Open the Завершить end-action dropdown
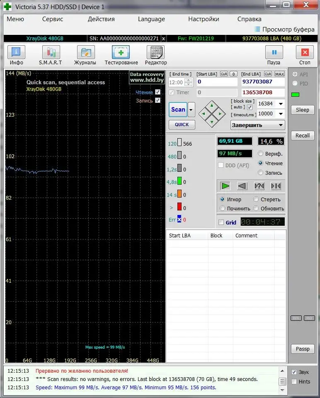The image size is (320, 398). click(258, 125)
